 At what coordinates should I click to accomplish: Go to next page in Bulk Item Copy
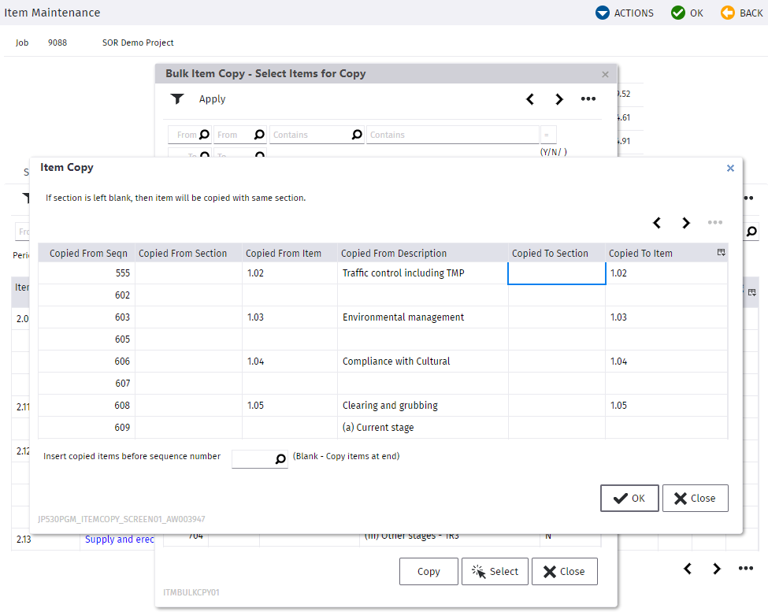pos(558,99)
